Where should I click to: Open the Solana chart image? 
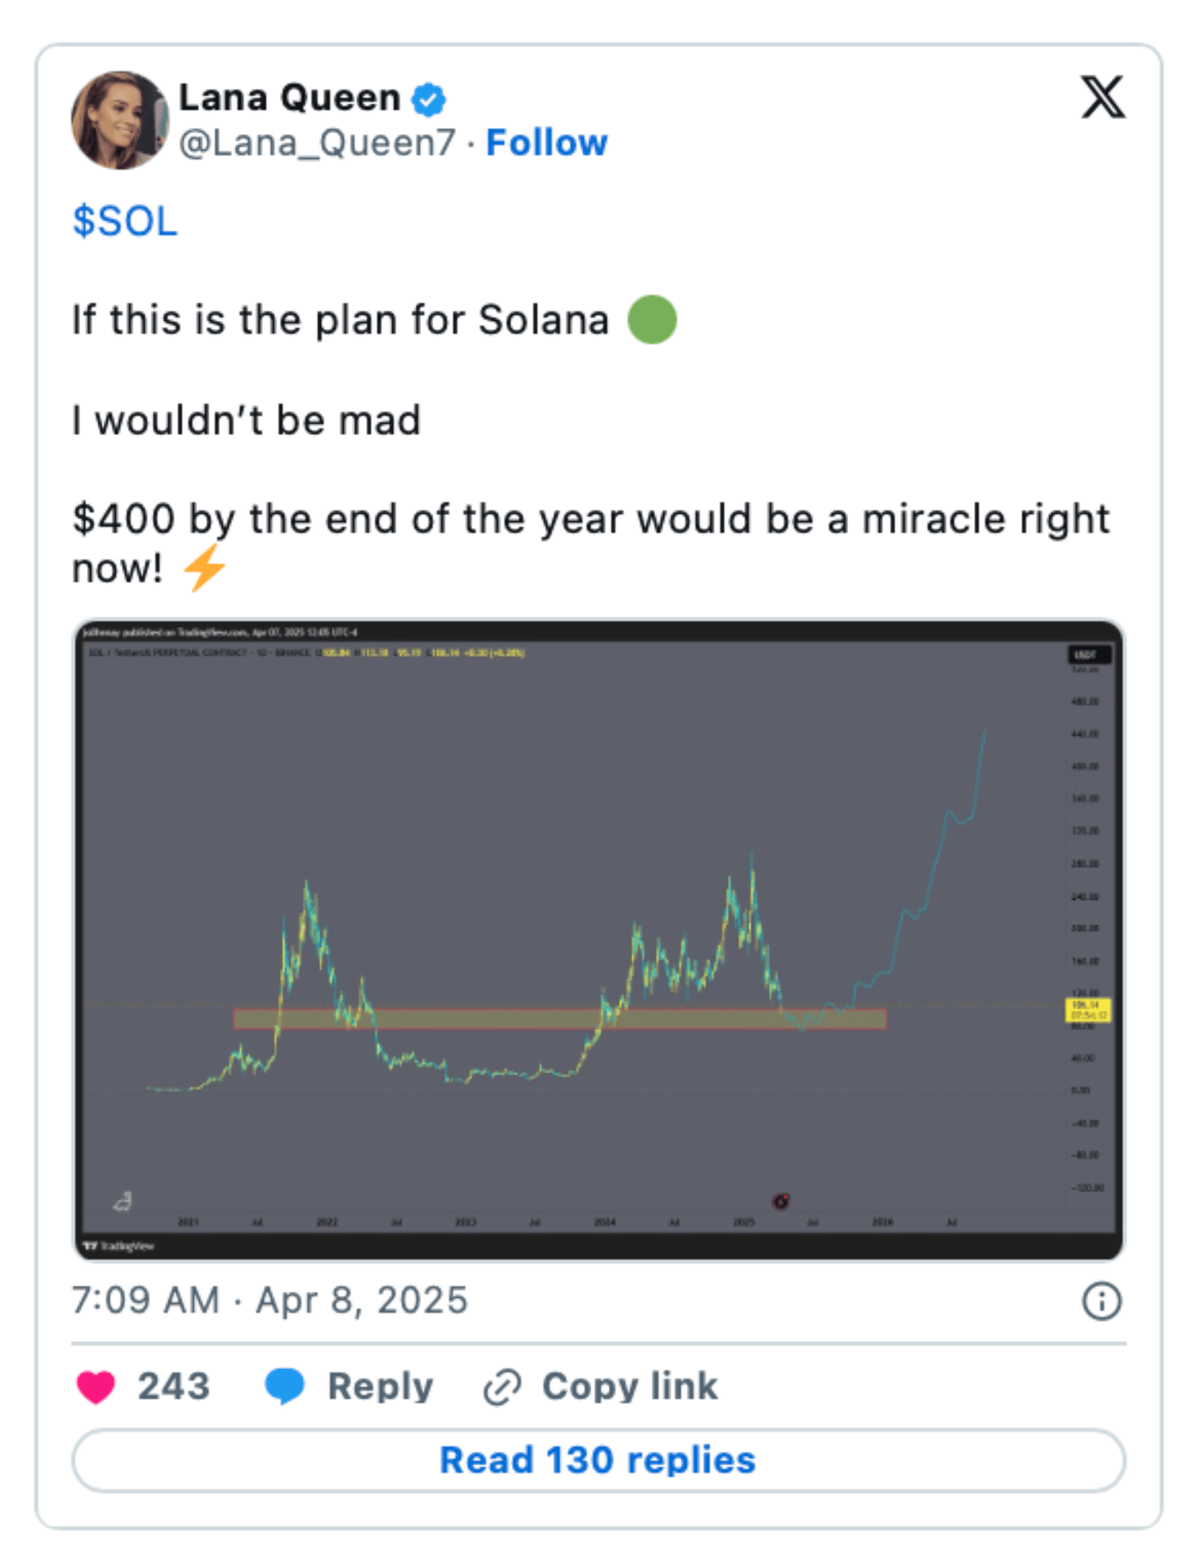tap(598, 940)
